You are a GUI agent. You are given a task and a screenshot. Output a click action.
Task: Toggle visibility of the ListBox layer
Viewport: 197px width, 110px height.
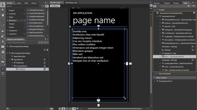click(44, 69)
